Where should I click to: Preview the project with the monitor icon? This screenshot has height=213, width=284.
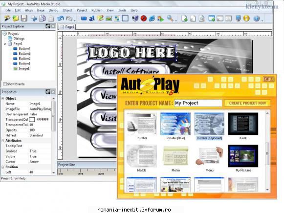click(x=238, y=18)
